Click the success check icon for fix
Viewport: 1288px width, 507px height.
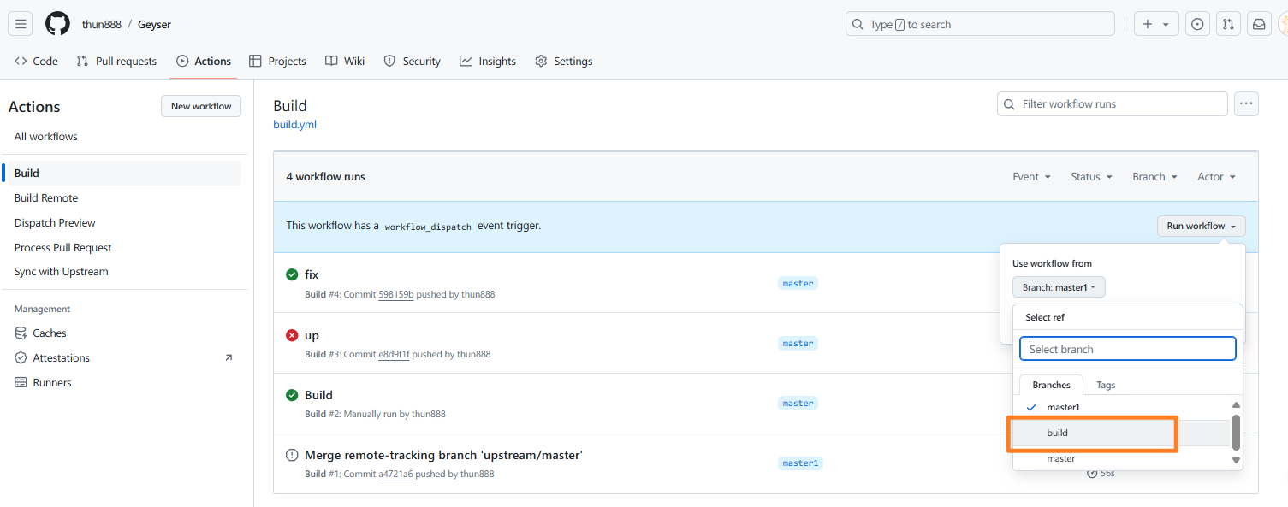point(292,274)
